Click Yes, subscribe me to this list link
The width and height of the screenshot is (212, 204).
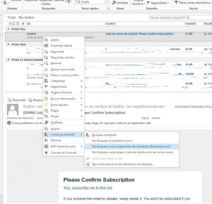(88, 188)
